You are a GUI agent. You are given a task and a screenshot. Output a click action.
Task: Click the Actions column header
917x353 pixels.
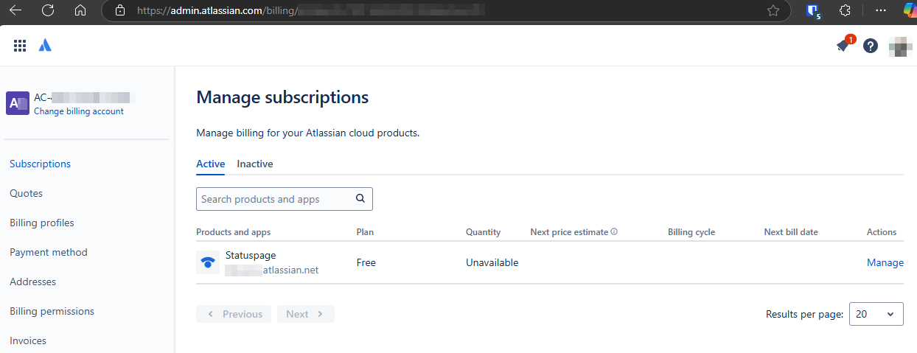point(882,231)
